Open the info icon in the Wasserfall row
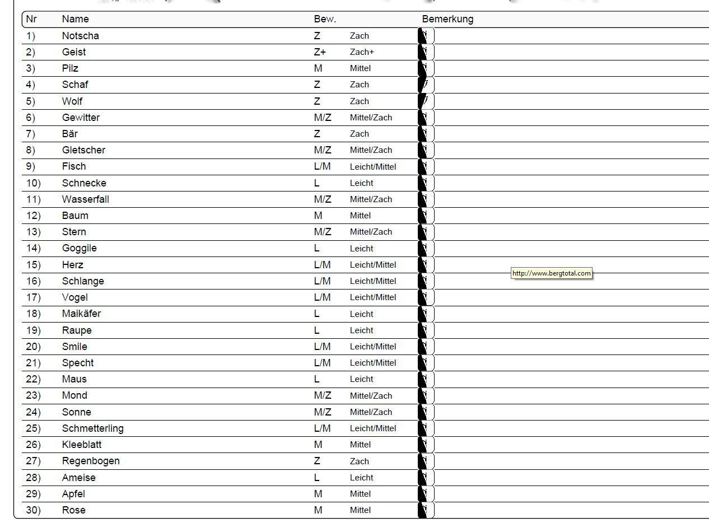The height and width of the screenshot is (532, 709). click(x=426, y=199)
